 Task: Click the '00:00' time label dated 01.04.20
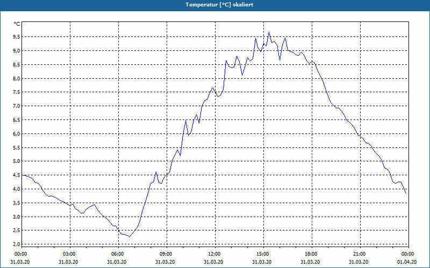[408, 254]
